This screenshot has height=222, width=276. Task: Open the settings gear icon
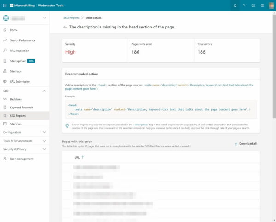pyautogui.click(x=262, y=6)
